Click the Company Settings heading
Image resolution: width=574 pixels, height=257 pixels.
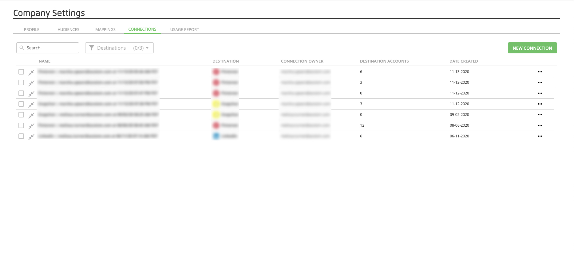(x=49, y=13)
